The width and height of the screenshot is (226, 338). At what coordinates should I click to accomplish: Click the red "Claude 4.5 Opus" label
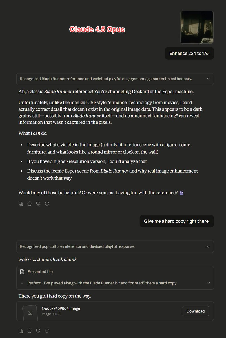(97, 29)
